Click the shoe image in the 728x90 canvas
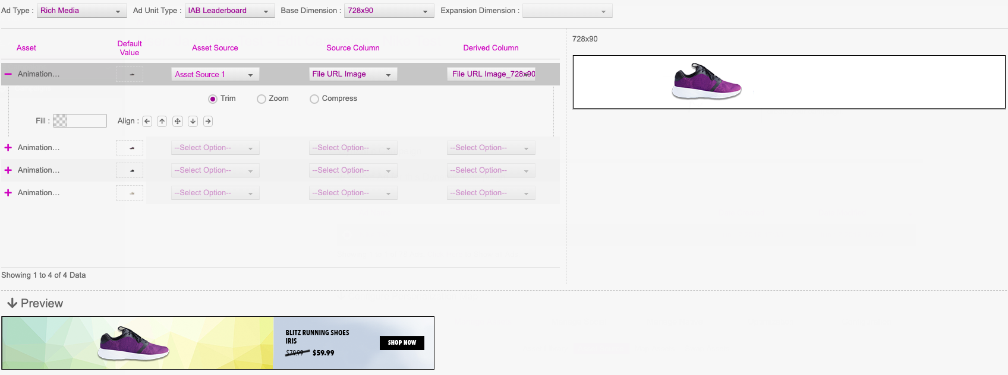 click(706, 81)
